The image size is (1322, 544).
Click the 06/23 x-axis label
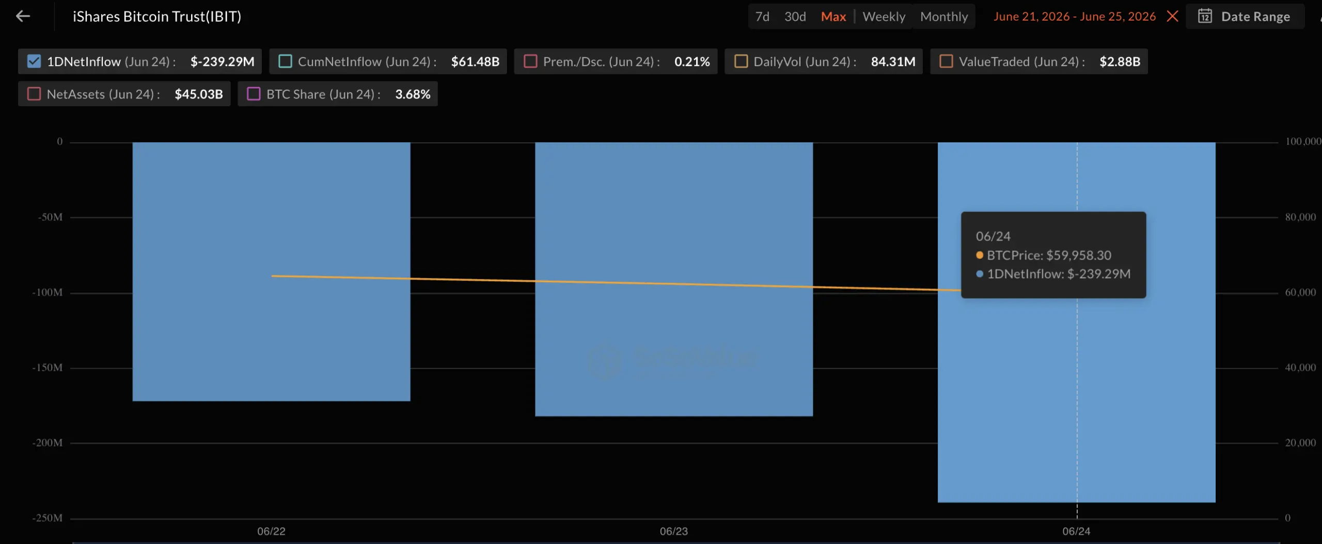point(674,531)
